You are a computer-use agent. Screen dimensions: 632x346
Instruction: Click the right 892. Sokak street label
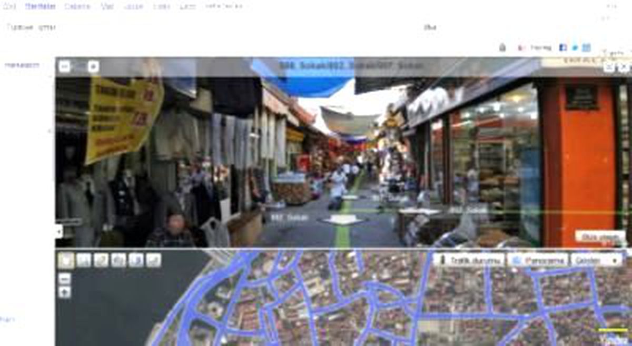[469, 209]
